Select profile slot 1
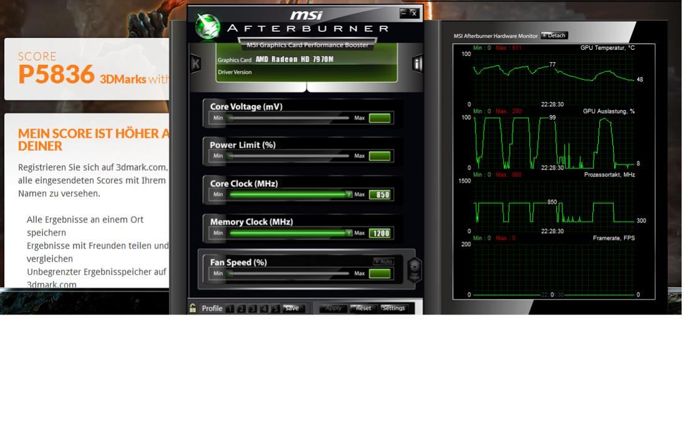 point(230,308)
